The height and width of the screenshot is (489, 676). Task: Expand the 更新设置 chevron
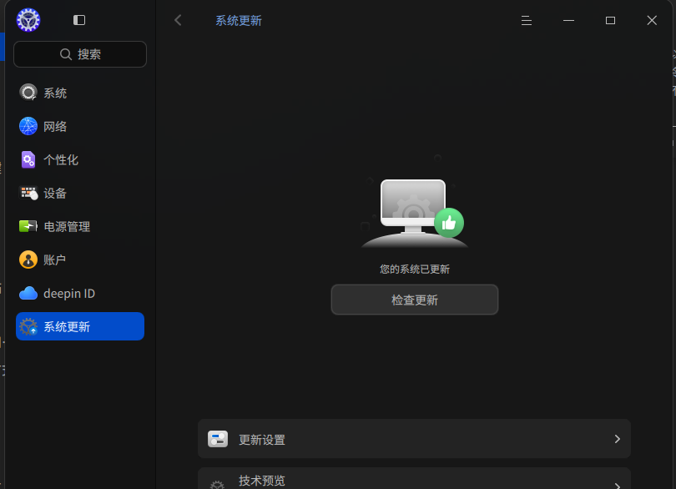618,439
